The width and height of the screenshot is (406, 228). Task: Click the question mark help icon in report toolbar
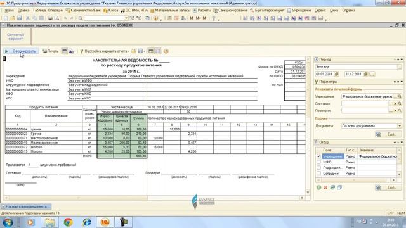pos(166,51)
